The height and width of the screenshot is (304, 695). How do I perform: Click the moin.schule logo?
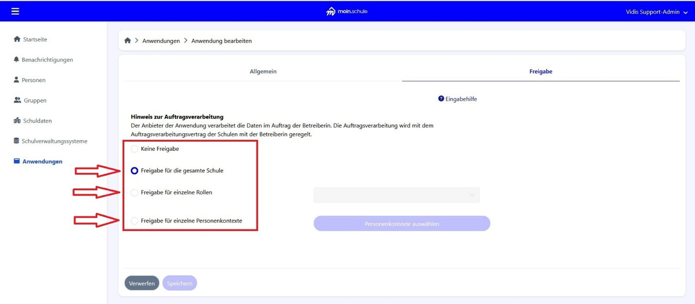pos(347,11)
